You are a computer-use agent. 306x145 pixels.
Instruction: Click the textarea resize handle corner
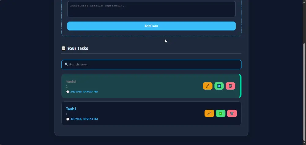pyautogui.click(x=234, y=16)
